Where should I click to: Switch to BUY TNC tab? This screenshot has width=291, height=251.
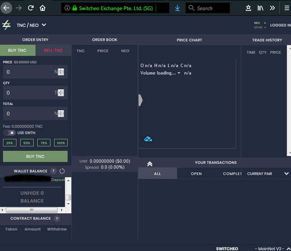tap(17, 50)
